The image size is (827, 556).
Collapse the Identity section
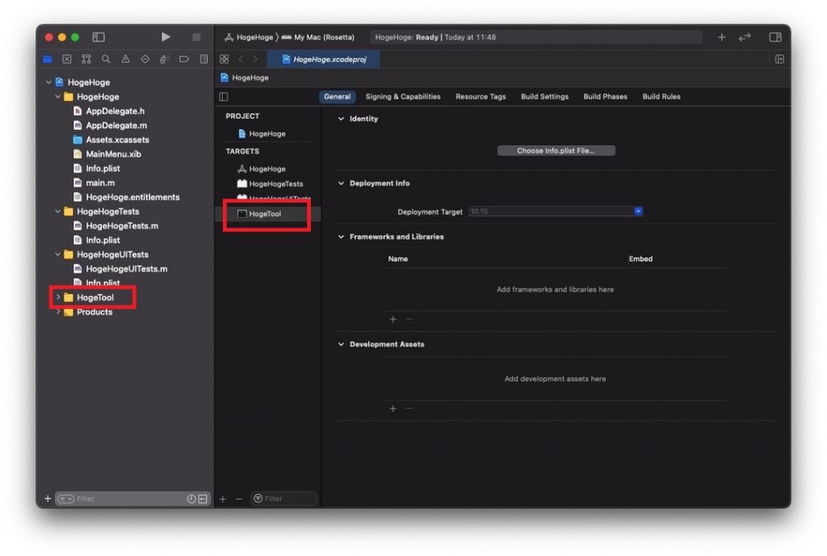tap(341, 119)
